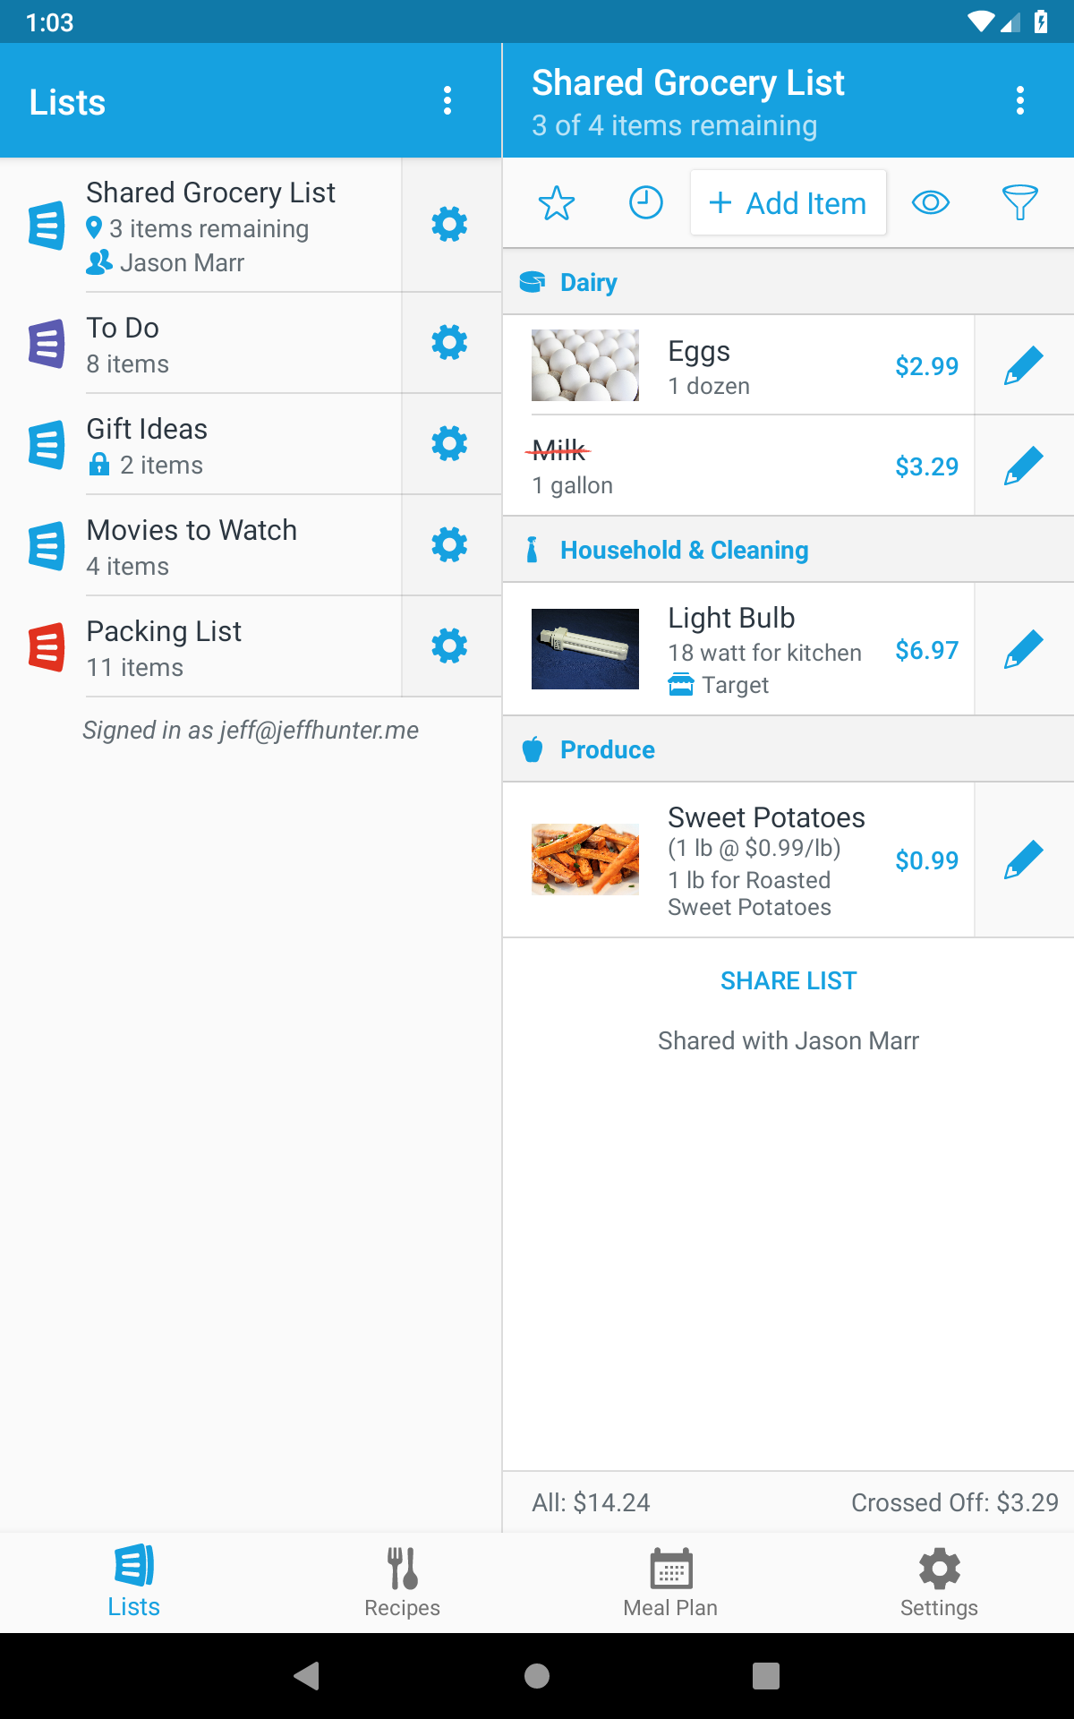Open the recent items clock icon
1074x1719 pixels.
(x=645, y=202)
